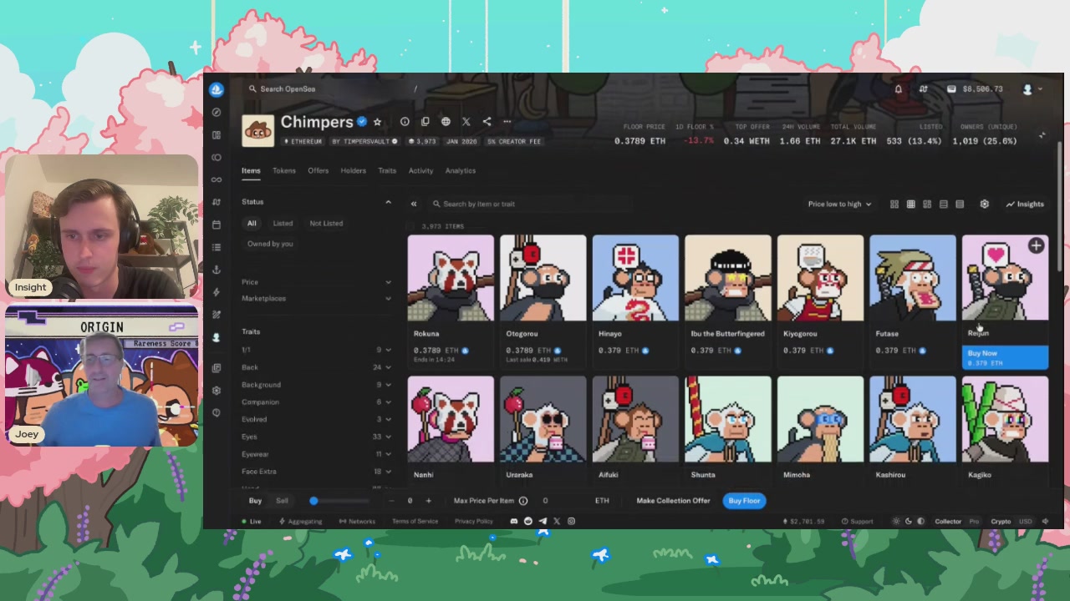Open the compass Discover icon in sidebar
This screenshot has height=601, width=1070.
tap(217, 112)
